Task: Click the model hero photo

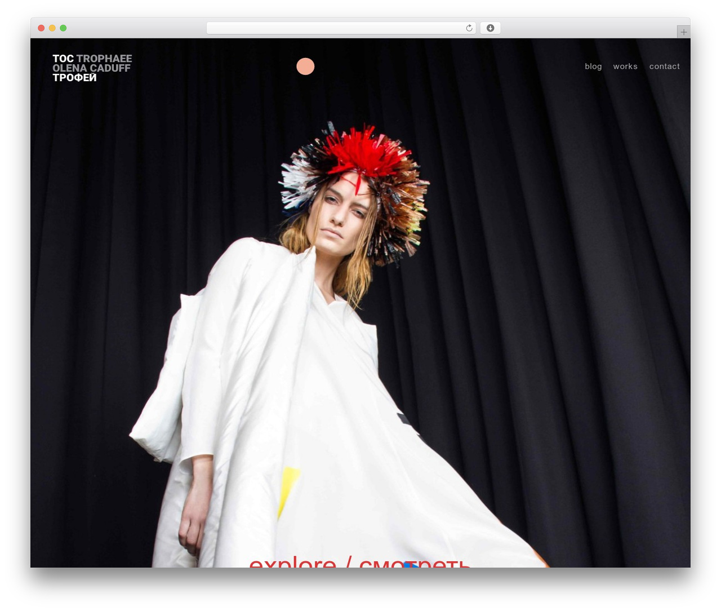Action: (360, 303)
